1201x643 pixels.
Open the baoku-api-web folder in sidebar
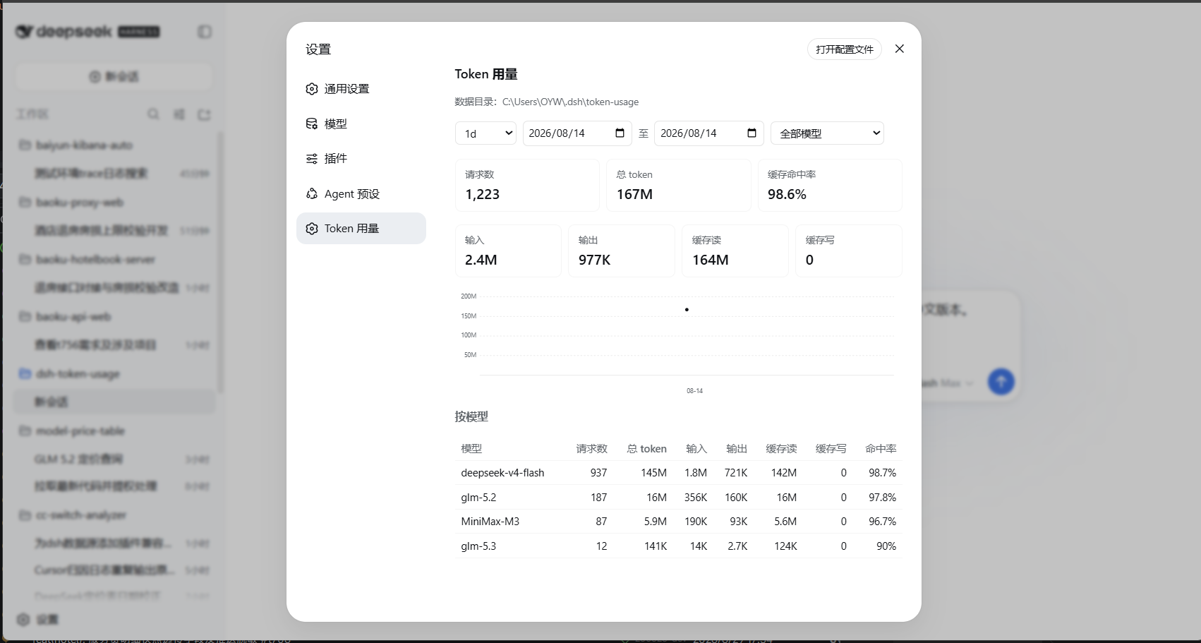tap(114, 317)
